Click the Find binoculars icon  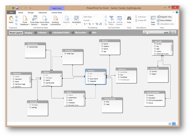(129, 18)
